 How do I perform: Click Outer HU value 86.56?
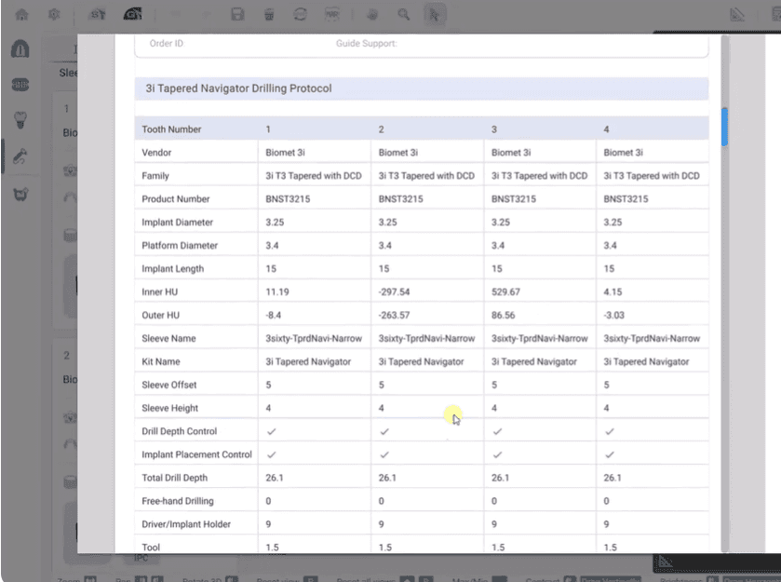click(x=503, y=316)
